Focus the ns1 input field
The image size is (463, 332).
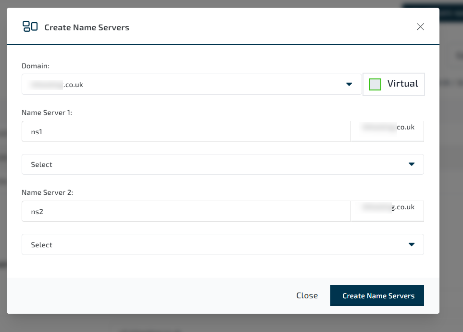[186, 131]
